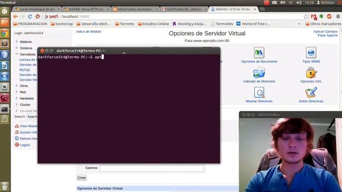Switch to DAWEB: Tarea HTTP tab
Viewport: 342px width, 192px height.
(x=86, y=9)
